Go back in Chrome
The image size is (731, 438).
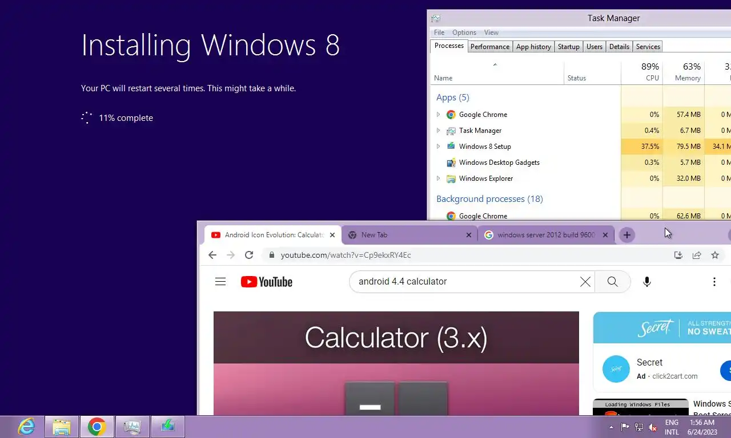pyautogui.click(x=212, y=255)
